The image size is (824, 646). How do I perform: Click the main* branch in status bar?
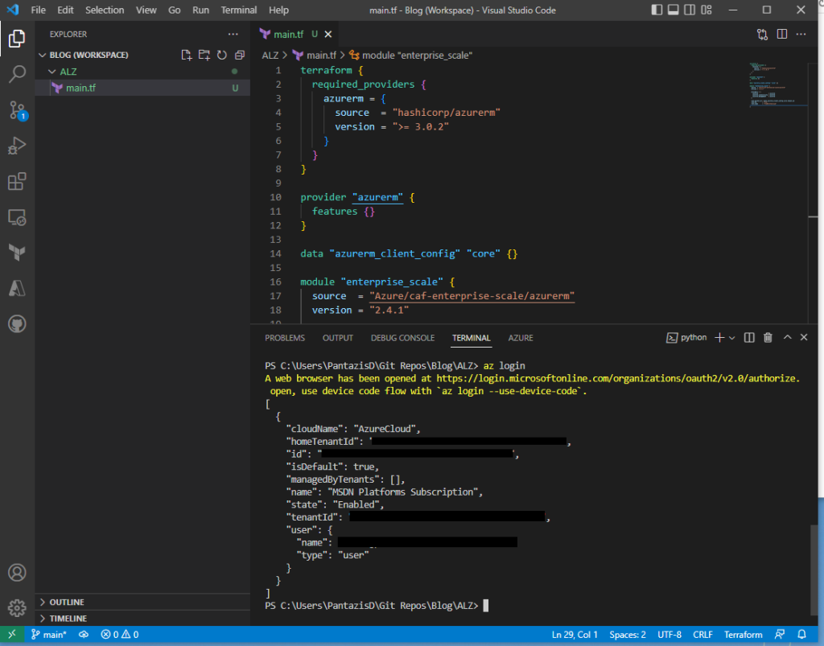(49, 635)
